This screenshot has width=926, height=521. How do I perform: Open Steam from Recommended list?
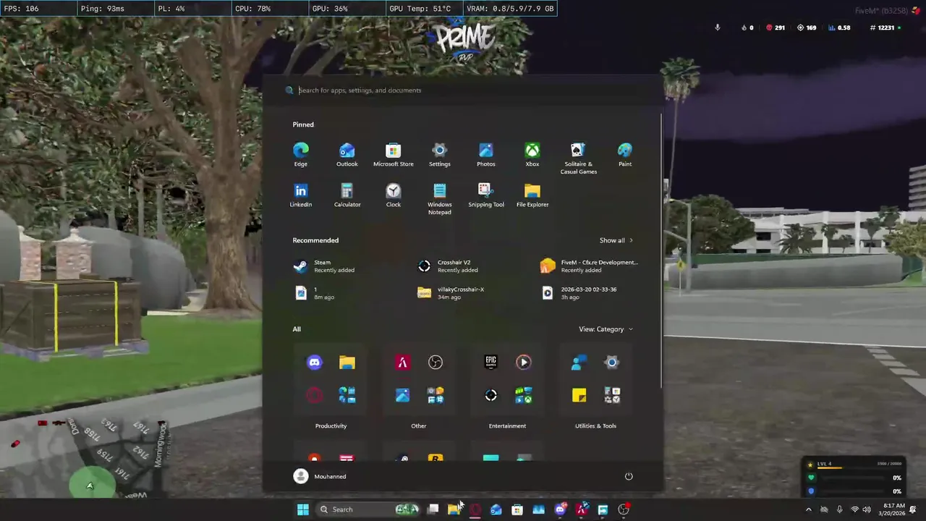326,266
